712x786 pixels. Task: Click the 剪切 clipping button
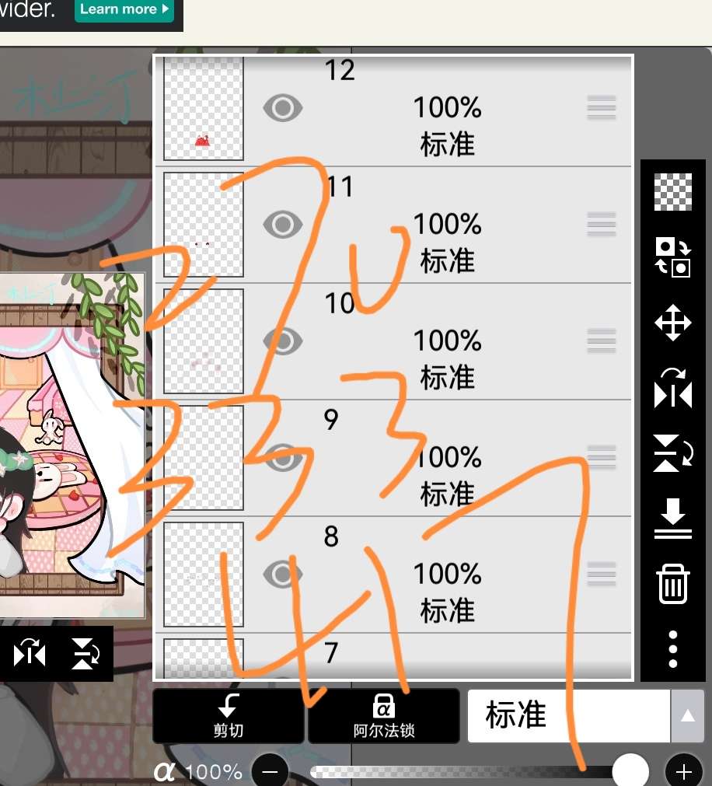pyautogui.click(x=229, y=716)
